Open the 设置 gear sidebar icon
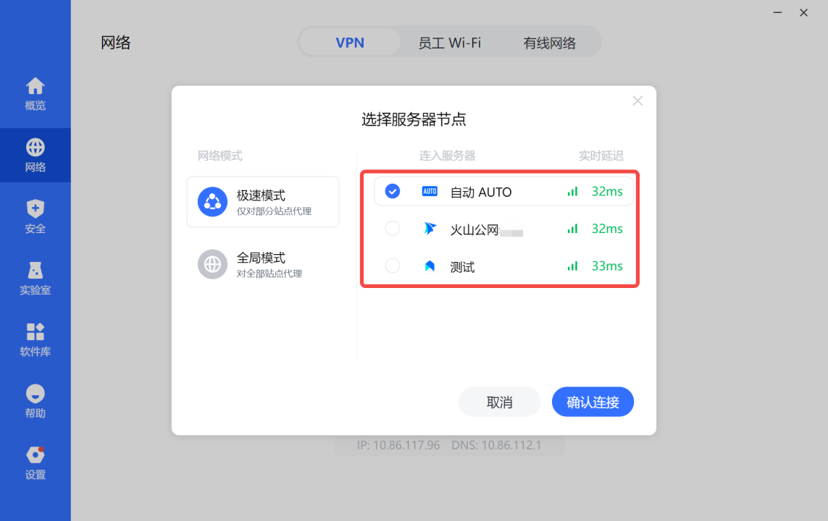Viewport: 828px width, 521px height. click(x=35, y=454)
